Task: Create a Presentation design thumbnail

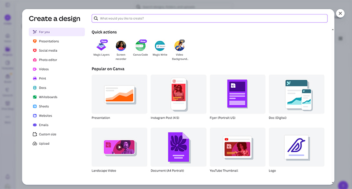Action: point(119,94)
